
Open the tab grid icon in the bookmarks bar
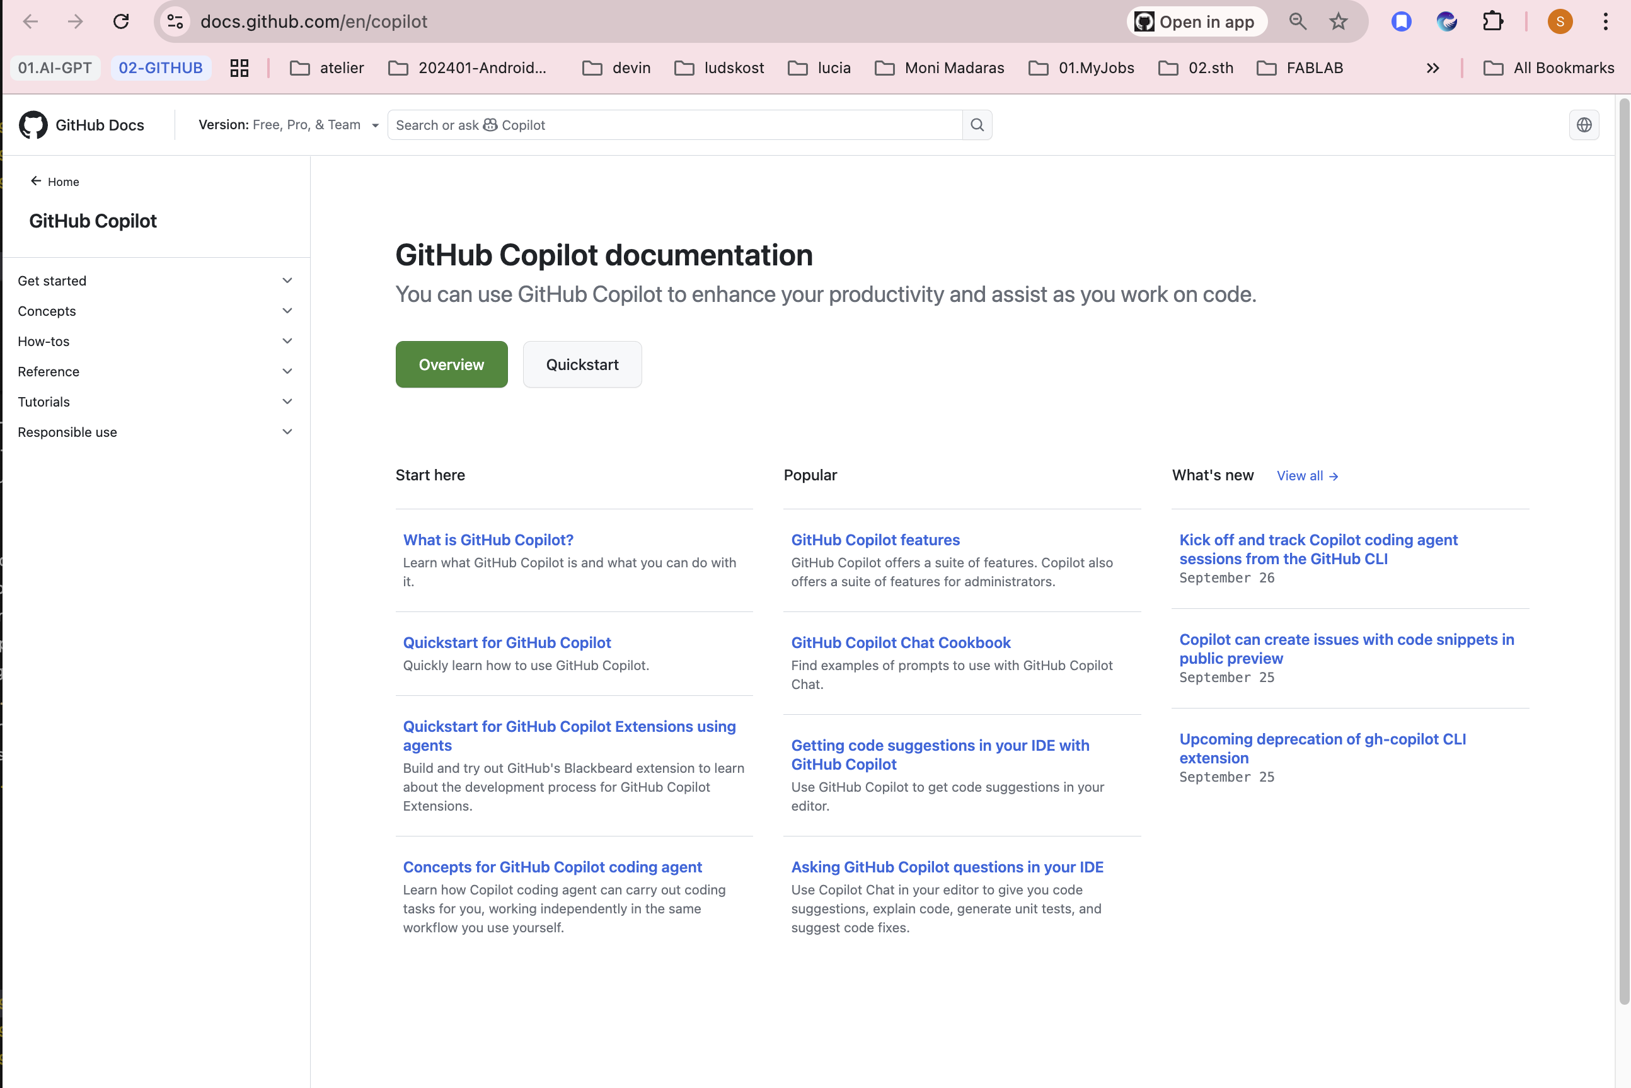(x=239, y=68)
